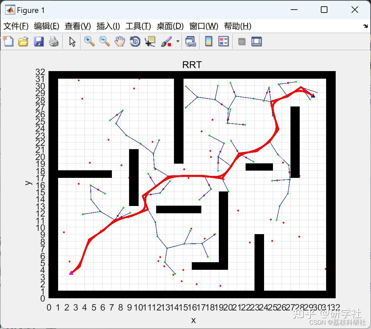The image size is (371, 329).
Task: Open the brush color dropdown arrow
Action: (x=177, y=41)
